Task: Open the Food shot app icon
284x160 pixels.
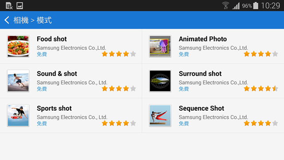Action: coord(18,46)
